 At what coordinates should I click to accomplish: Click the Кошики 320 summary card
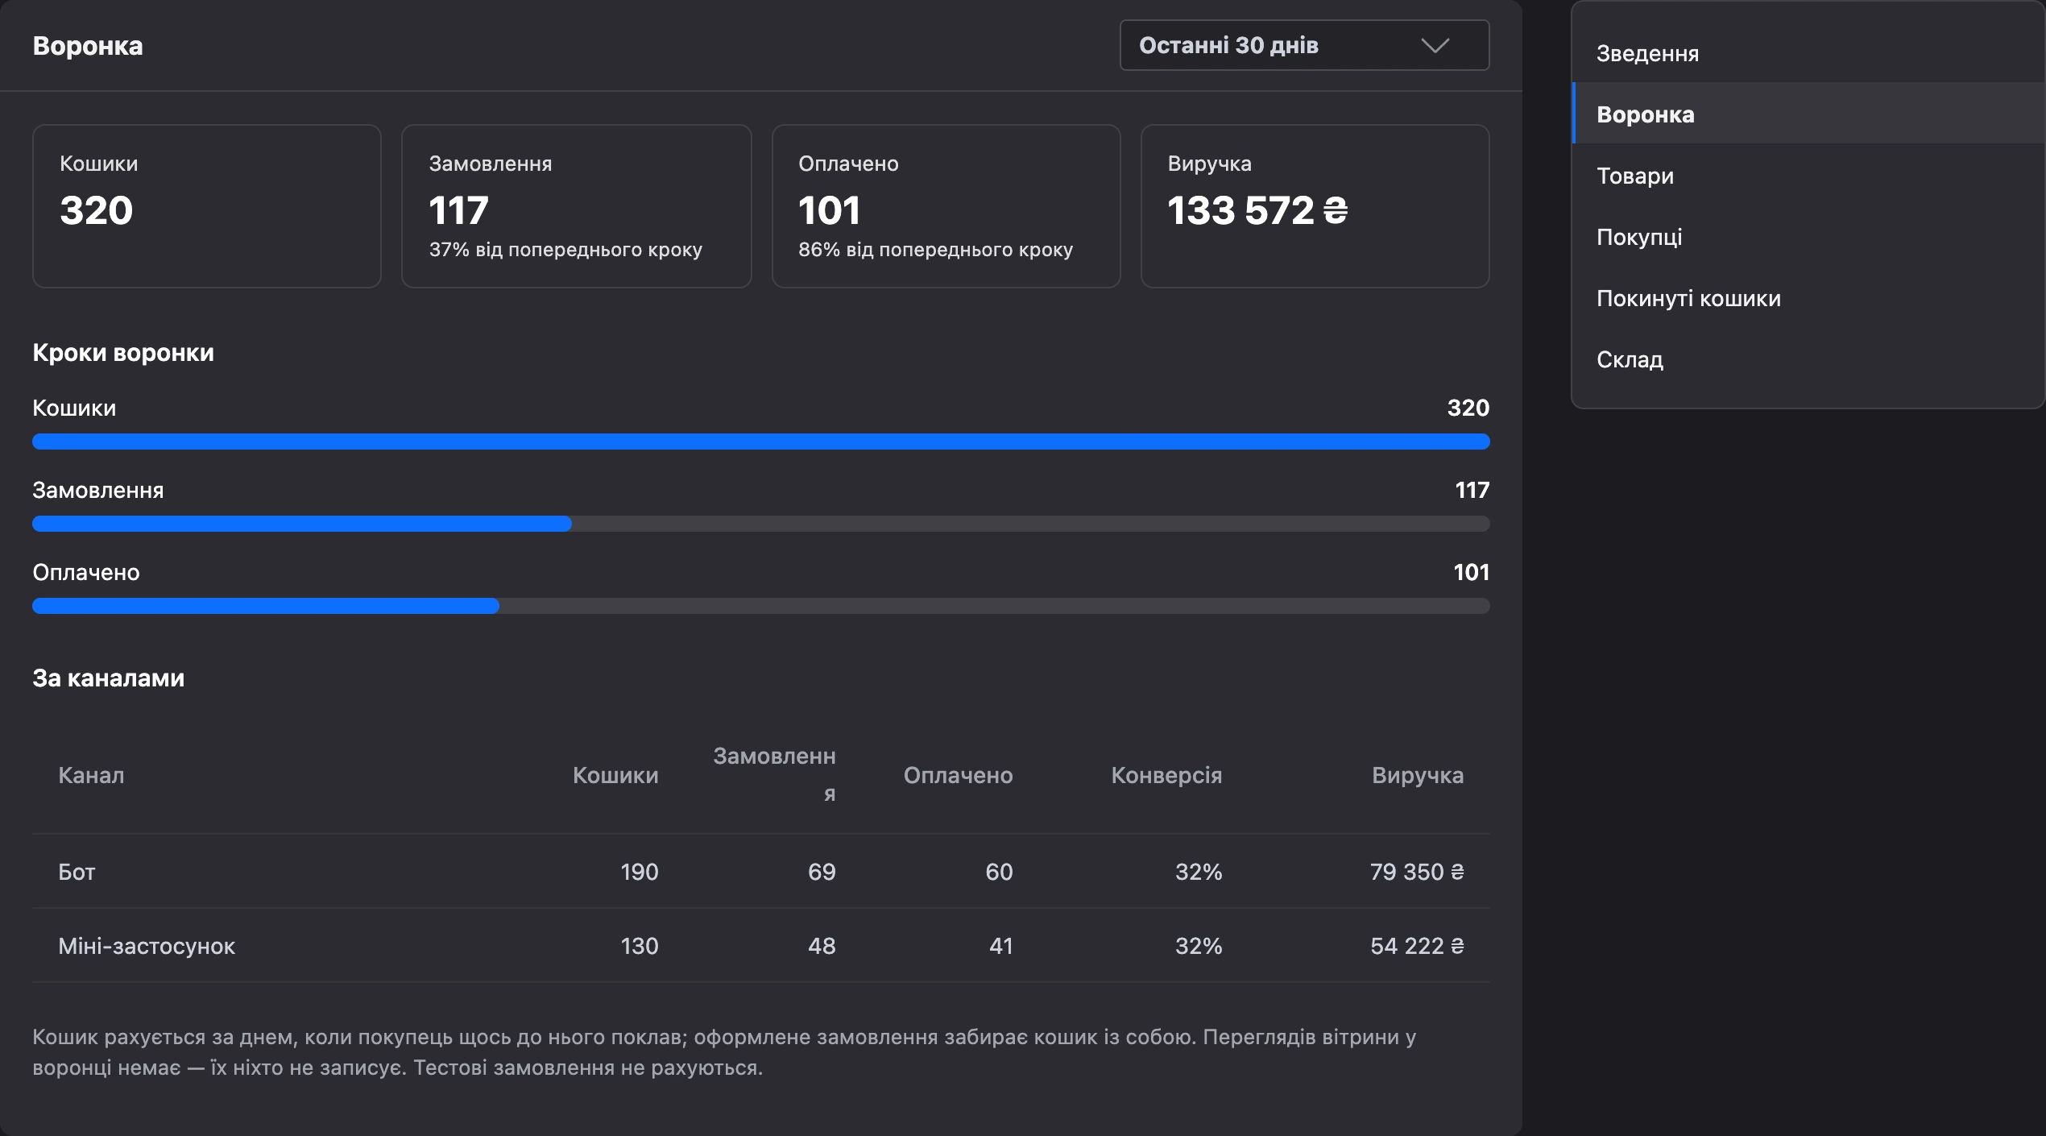(x=207, y=206)
